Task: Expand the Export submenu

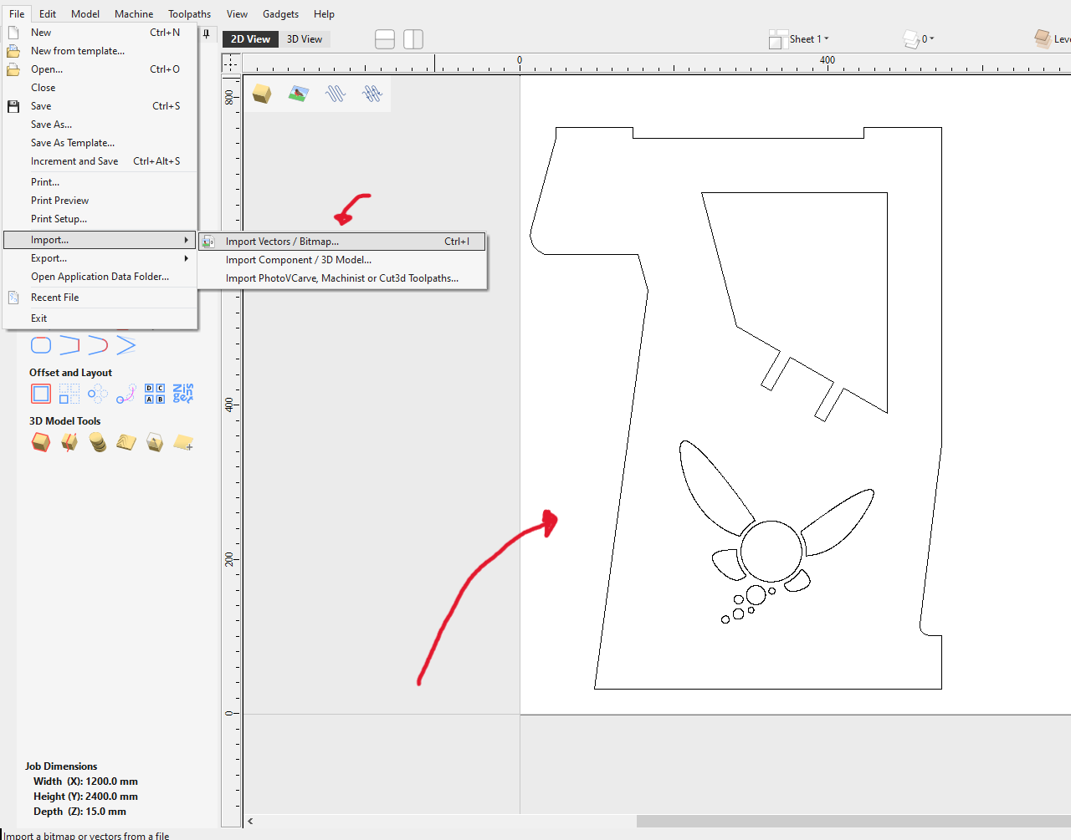Action: [100, 258]
